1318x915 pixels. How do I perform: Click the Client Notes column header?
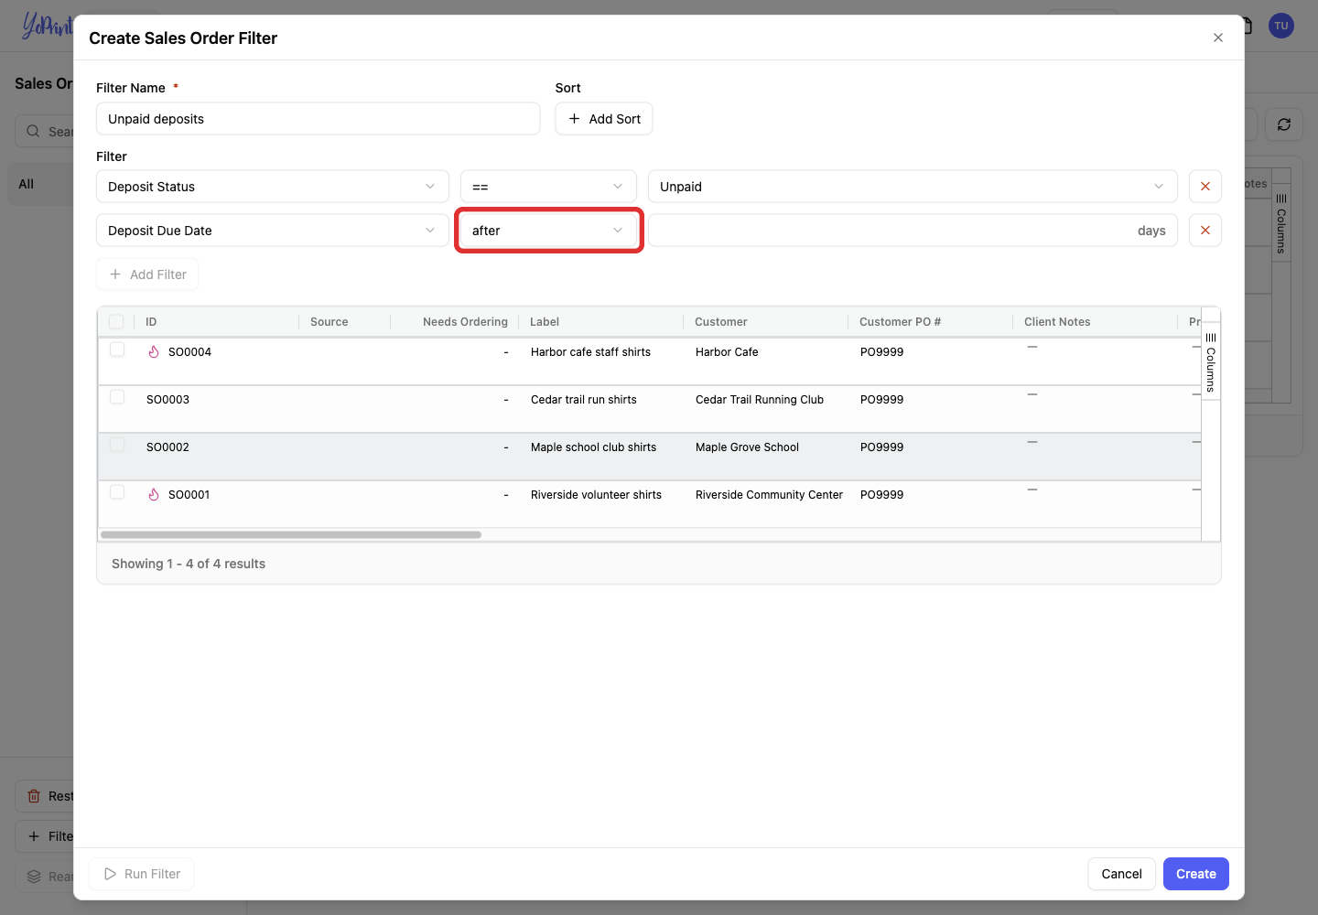1057,322
